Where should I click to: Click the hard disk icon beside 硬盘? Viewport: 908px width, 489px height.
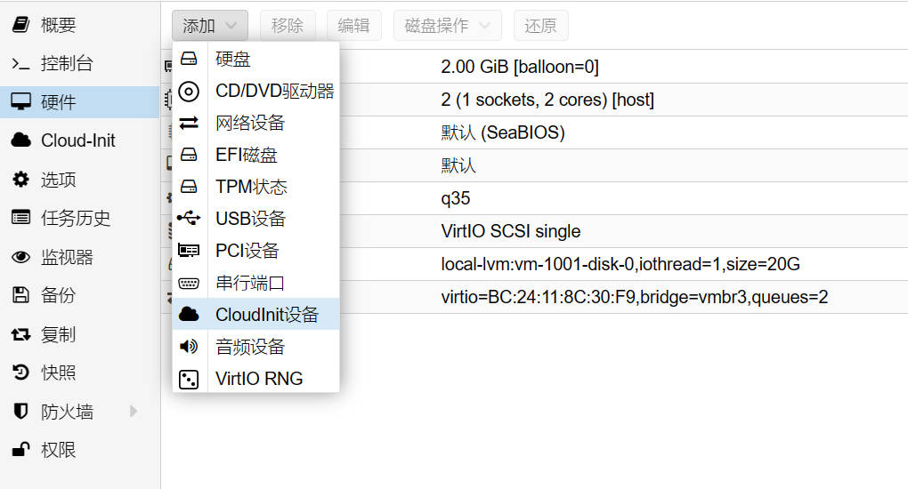pyautogui.click(x=189, y=59)
